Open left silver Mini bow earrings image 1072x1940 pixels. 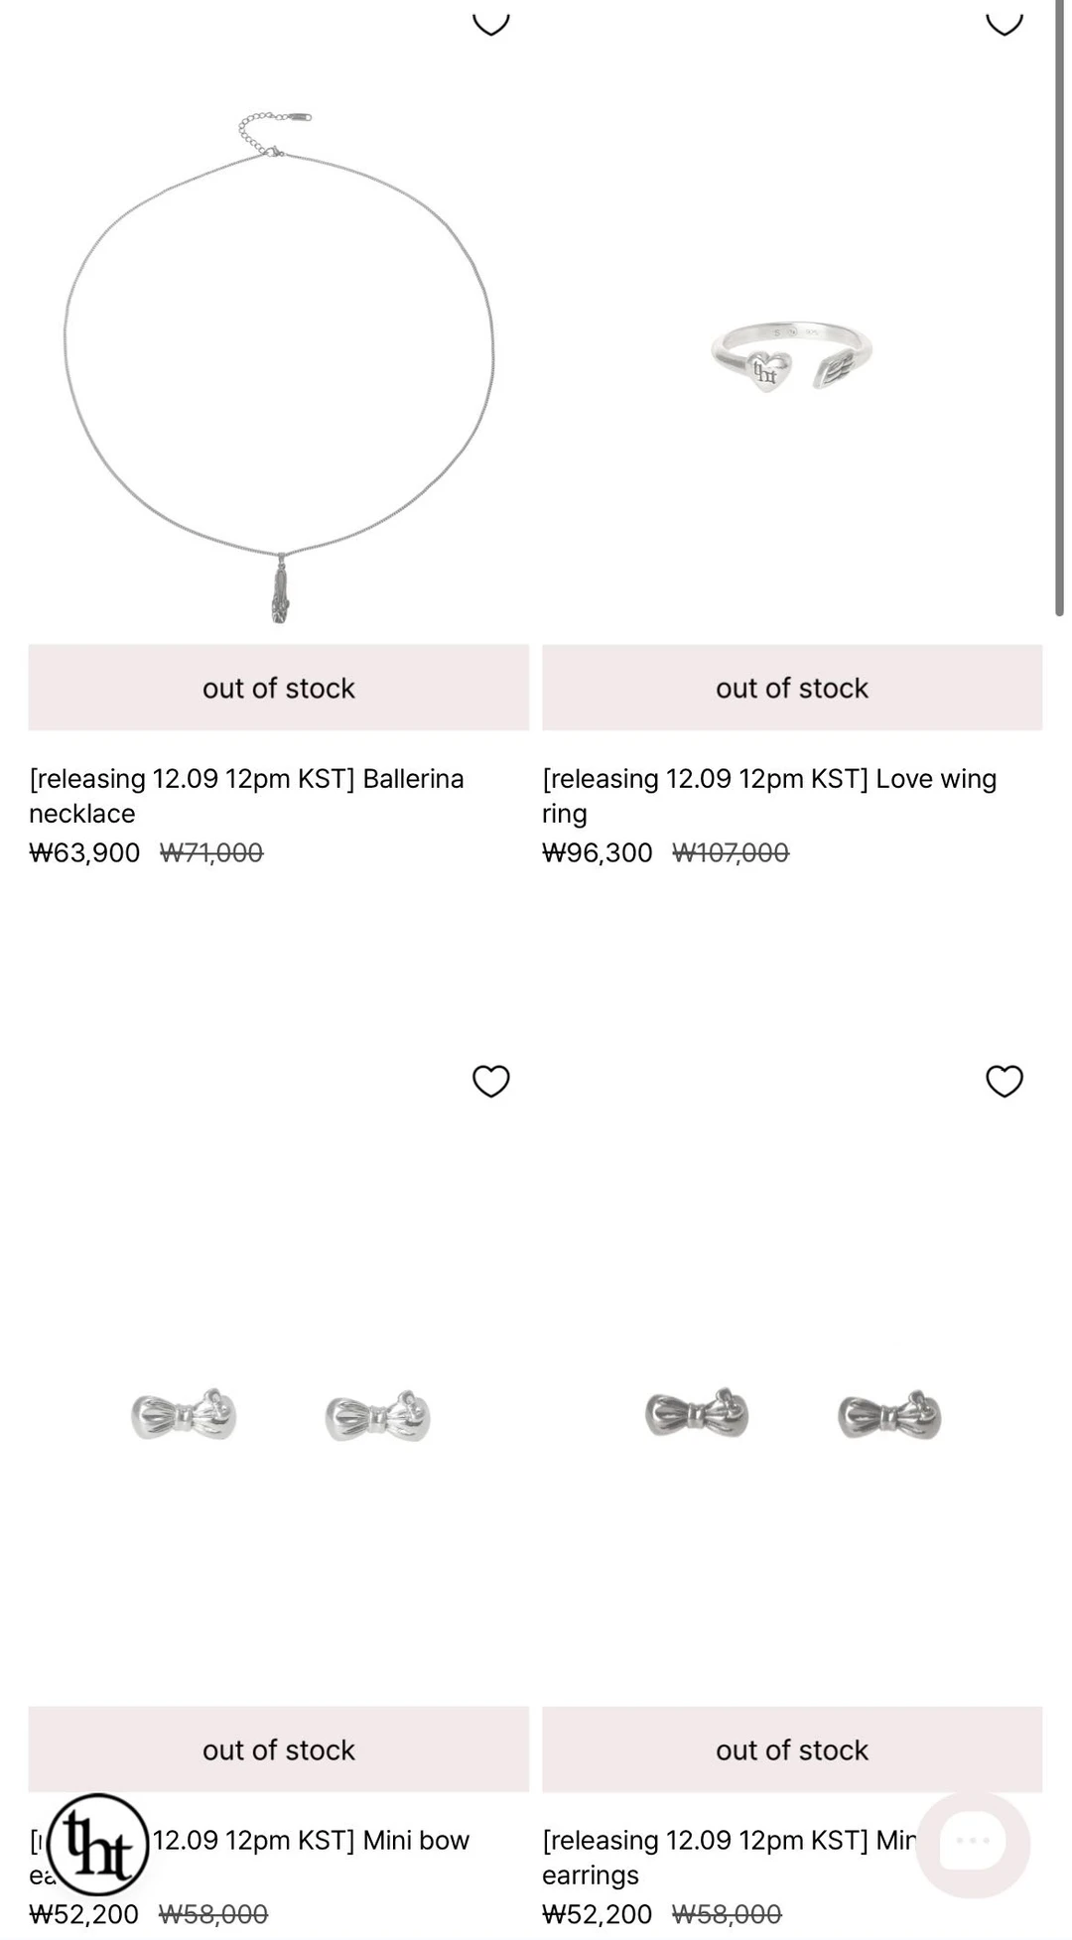[x=279, y=1414]
